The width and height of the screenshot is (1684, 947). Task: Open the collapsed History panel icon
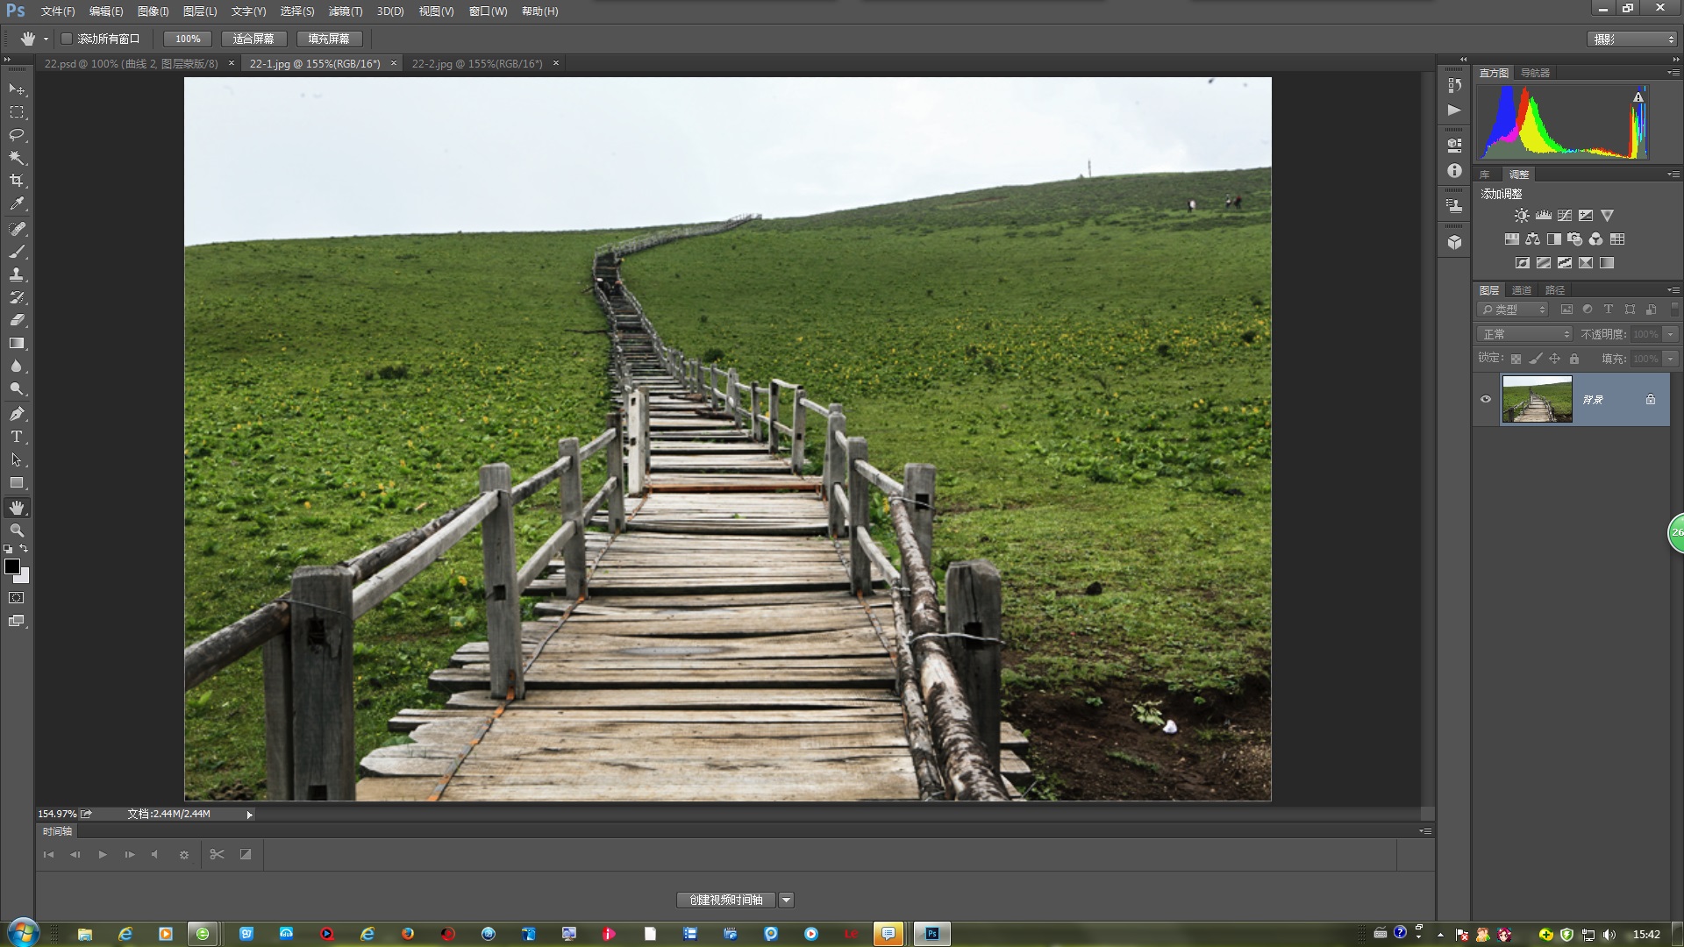click(x=1454, y=85)
